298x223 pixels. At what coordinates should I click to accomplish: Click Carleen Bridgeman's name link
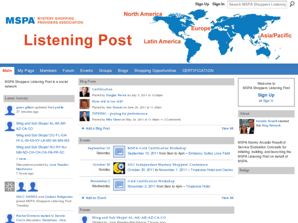[59, 197]
